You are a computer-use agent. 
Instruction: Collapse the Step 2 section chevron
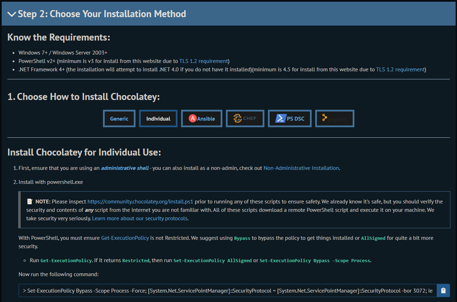12,14
